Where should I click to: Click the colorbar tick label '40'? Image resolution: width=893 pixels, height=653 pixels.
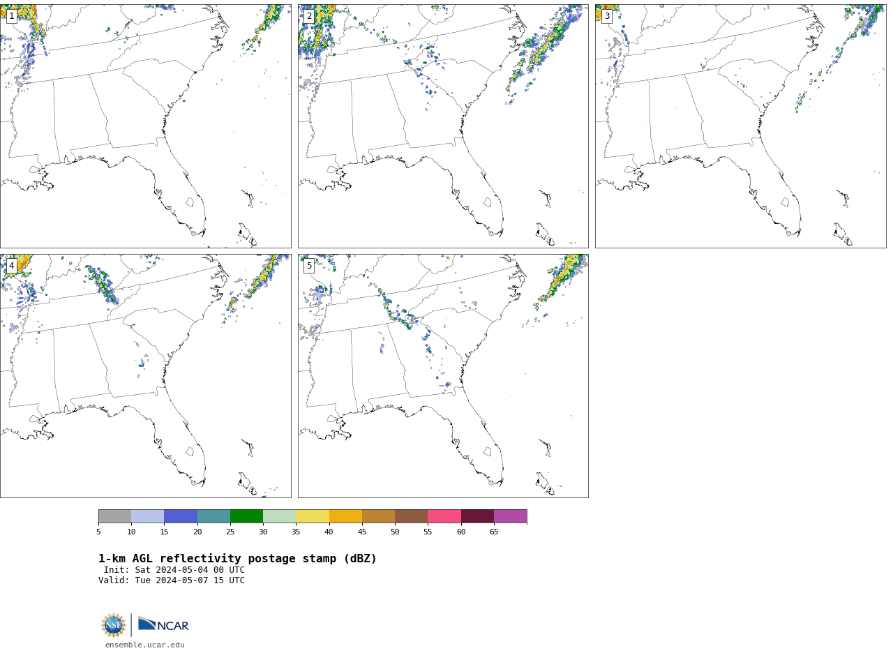pyautogui.click(x=329, y=532)
